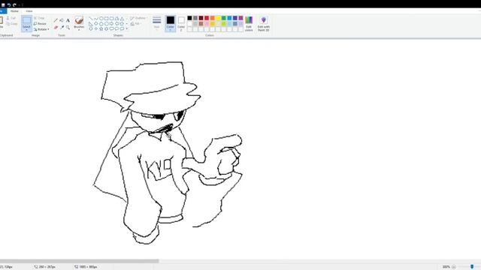Open the File menu tab
This screenshot has width=481, height=270.
3,11
